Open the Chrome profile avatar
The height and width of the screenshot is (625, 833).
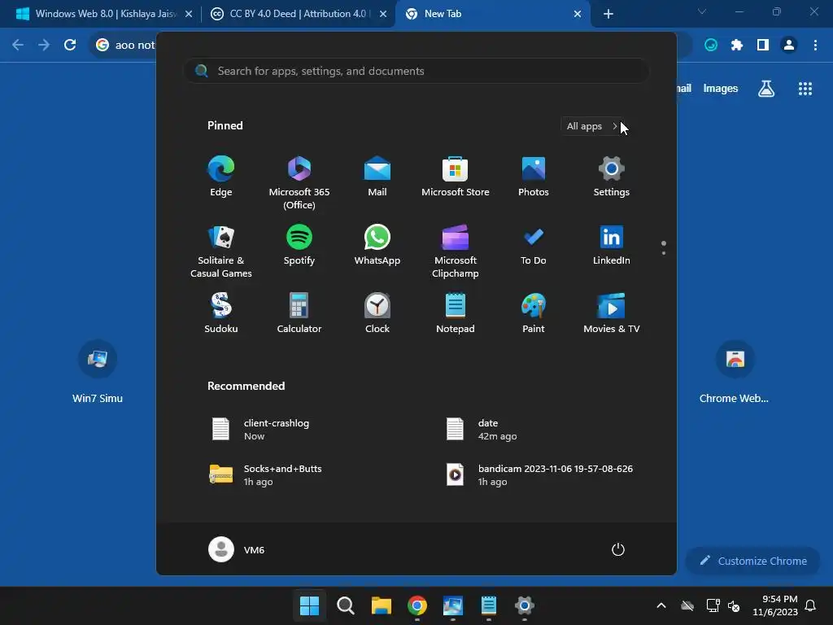point(789,45)
